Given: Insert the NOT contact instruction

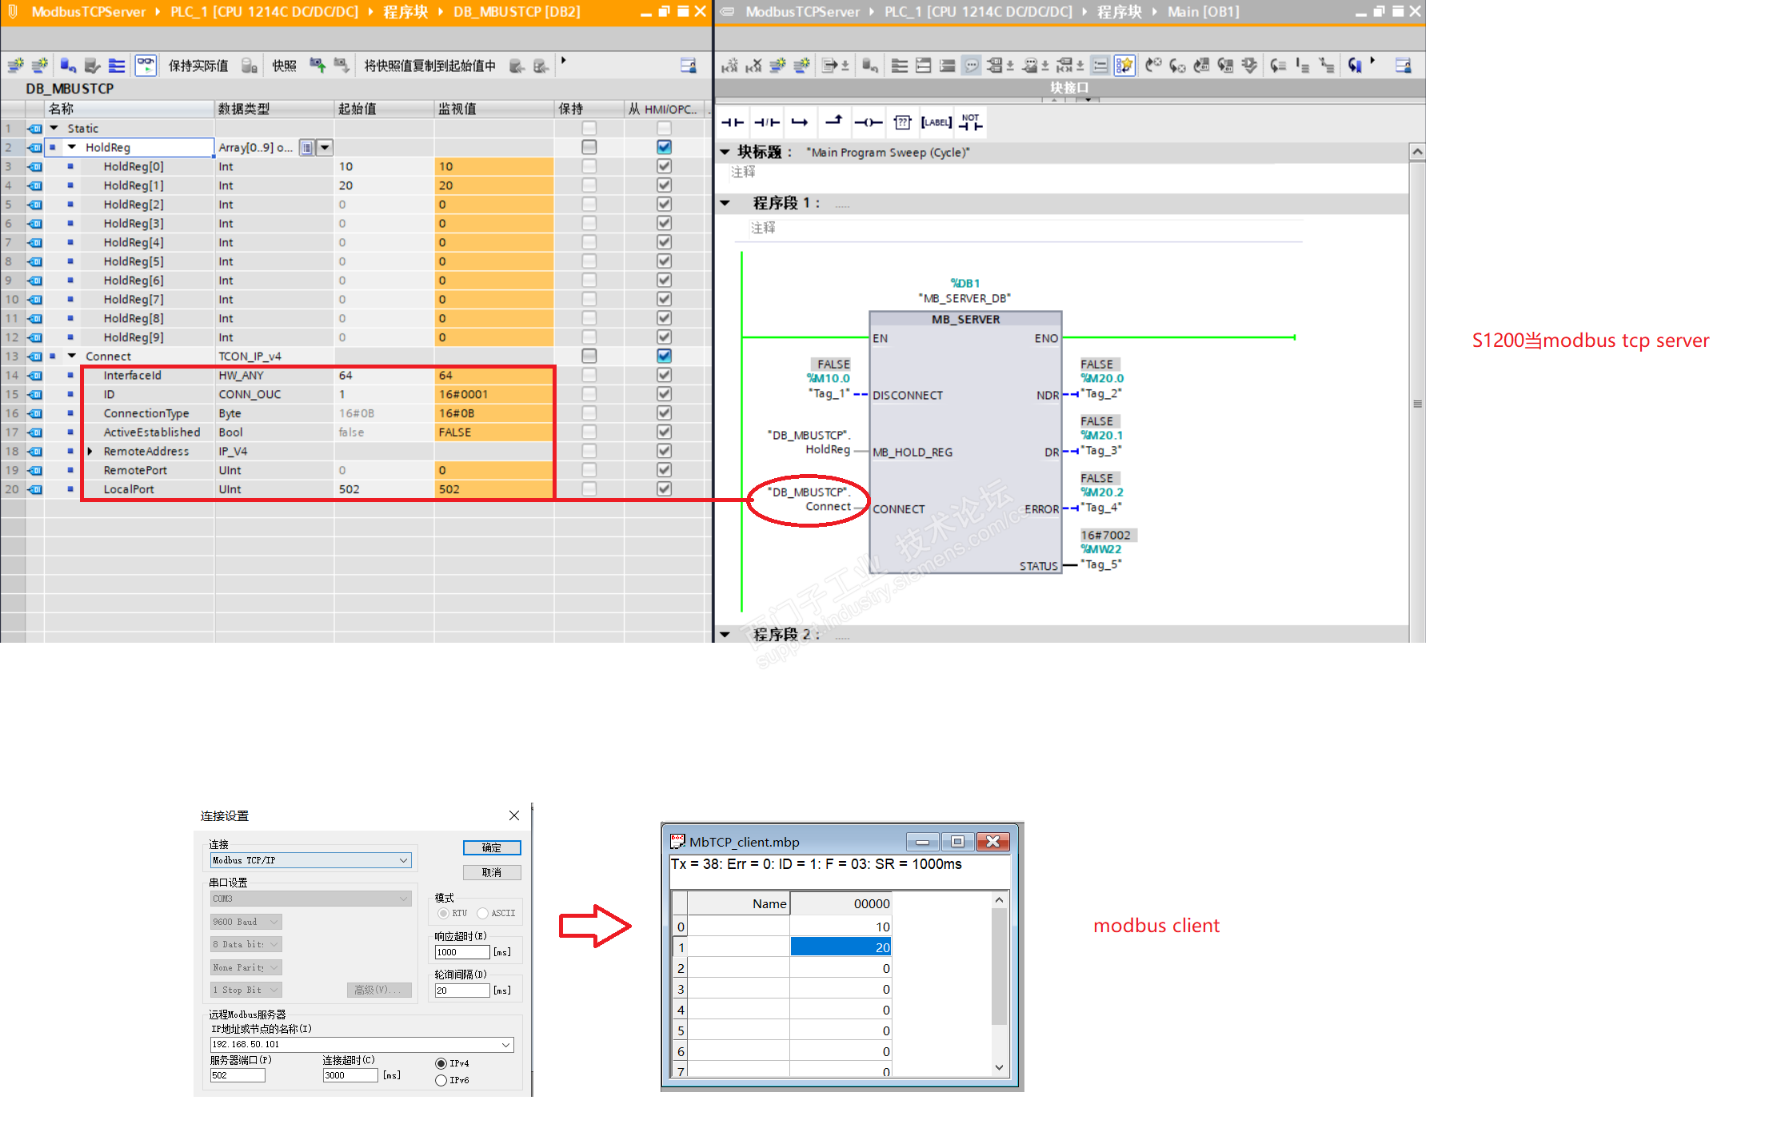Looking at the screenshot, I should [970, 122].
